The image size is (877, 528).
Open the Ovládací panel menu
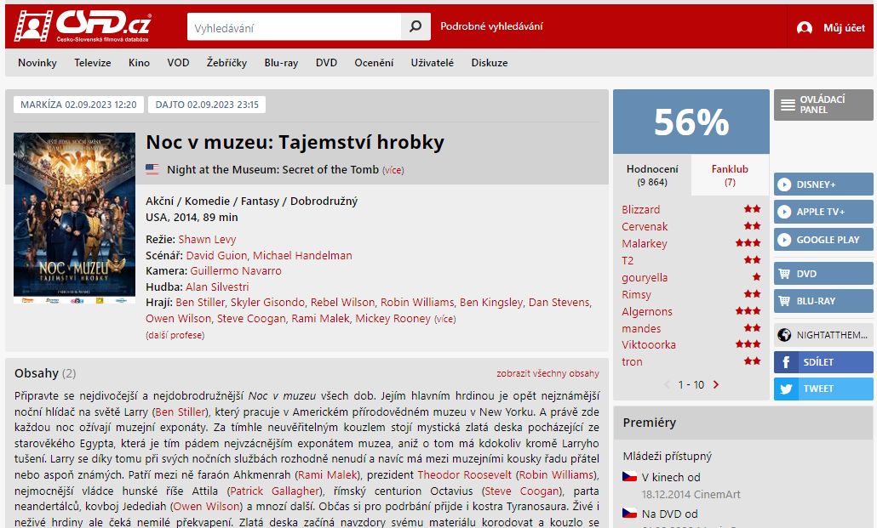823,105
